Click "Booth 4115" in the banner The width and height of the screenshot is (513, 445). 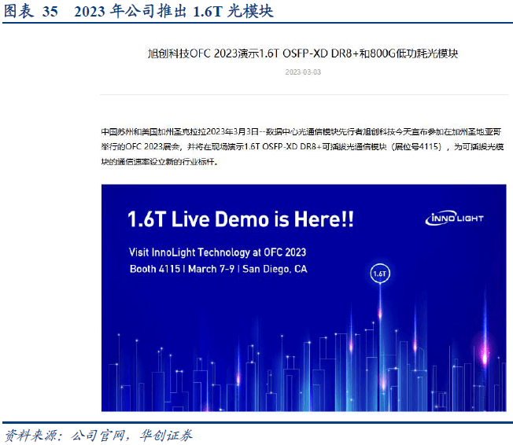click(154, 268)
